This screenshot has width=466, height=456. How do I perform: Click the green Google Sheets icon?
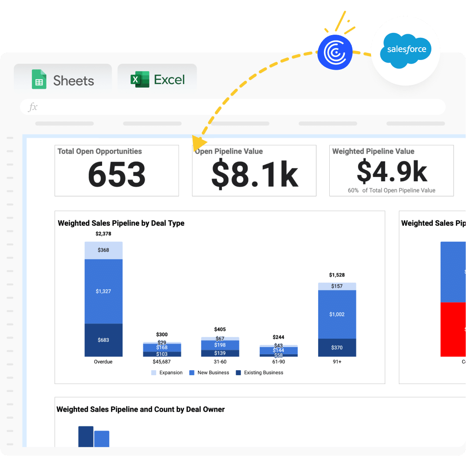click(39, 79)
